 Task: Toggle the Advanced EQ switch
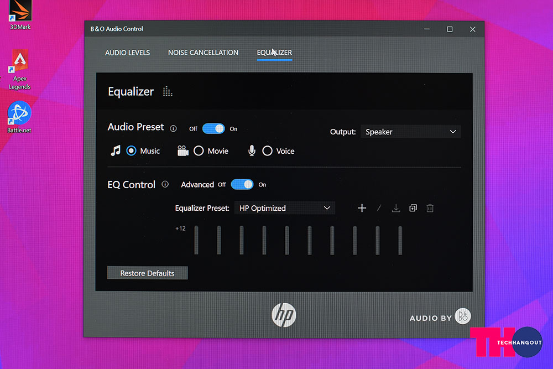coord(242,184)
